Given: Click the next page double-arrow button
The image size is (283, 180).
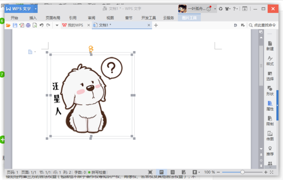Looking at the screenshot, I should 261,165.
